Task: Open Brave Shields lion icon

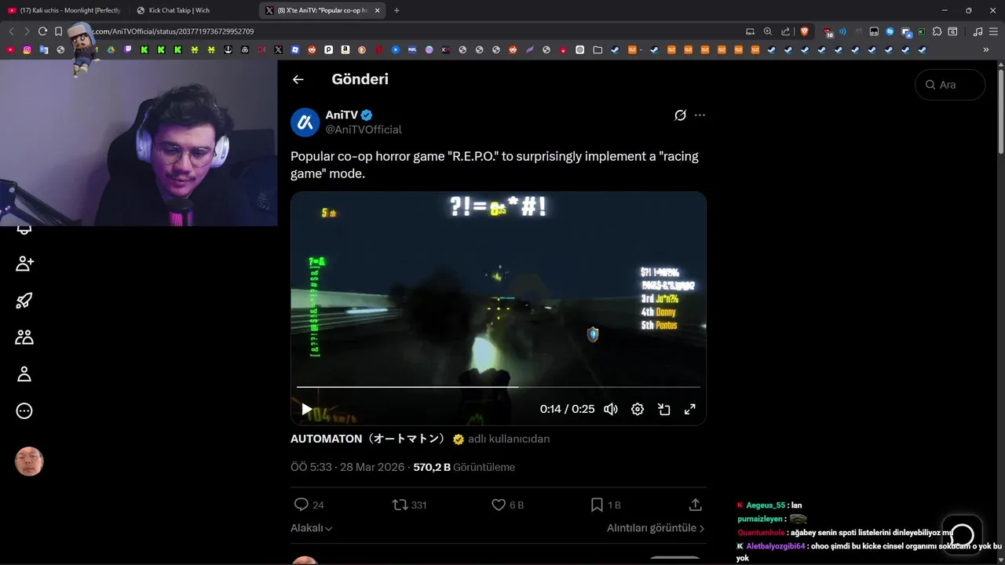Action: [x=804, y=31]
